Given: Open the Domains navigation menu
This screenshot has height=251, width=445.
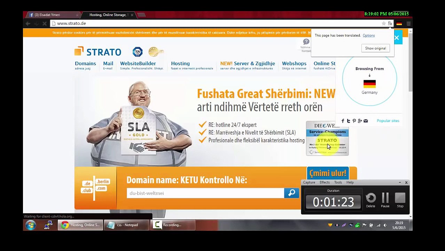Looking at the screenshot, I should (85, 65).
